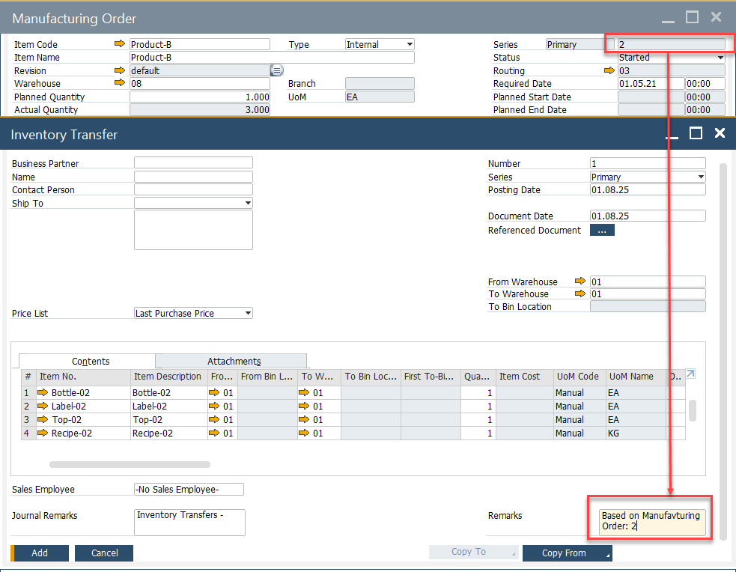
Task: Click the From Warehouse link arrow
Action: pyautogui.click(x=580, y=282)
